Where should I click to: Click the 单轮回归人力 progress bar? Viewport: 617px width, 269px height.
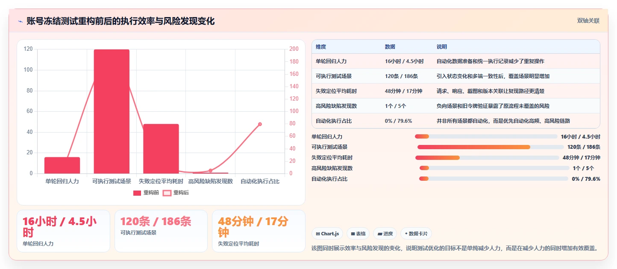click(486, 136)
